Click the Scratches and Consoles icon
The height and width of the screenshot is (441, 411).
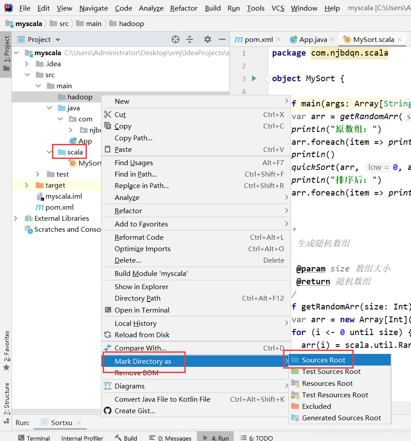pos(29,230)
